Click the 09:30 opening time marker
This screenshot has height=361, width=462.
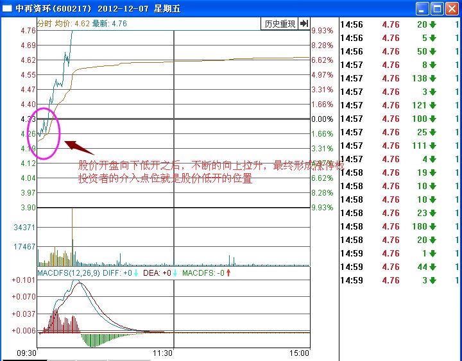tap(25, 353)
